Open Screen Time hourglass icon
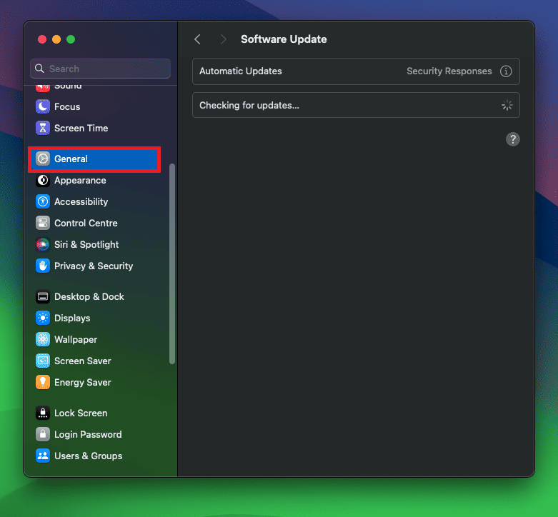 [x=43, y=128]
